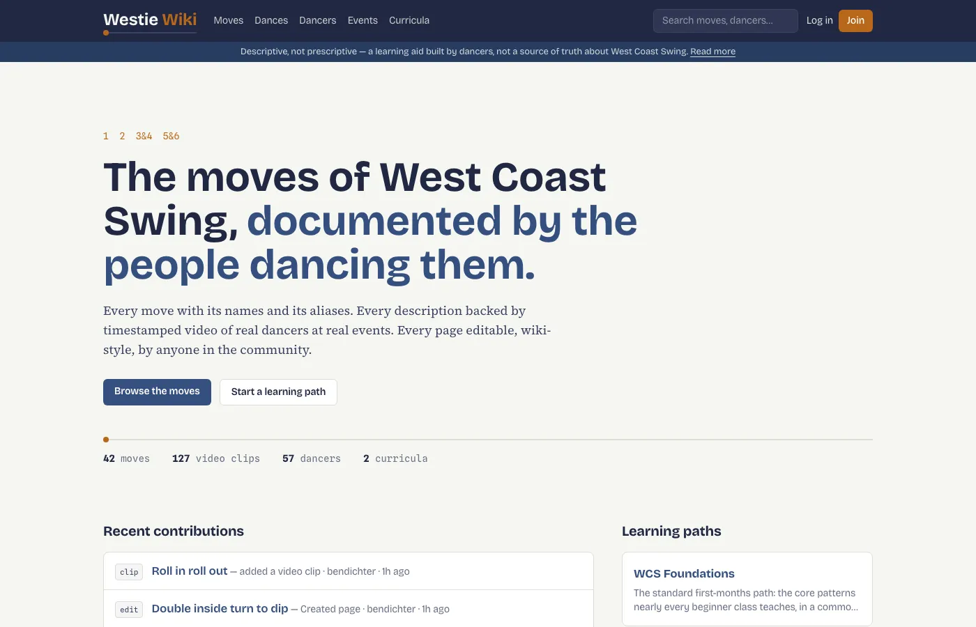
Task: Click the 127 video clips stat
Action: click(216, 458)
